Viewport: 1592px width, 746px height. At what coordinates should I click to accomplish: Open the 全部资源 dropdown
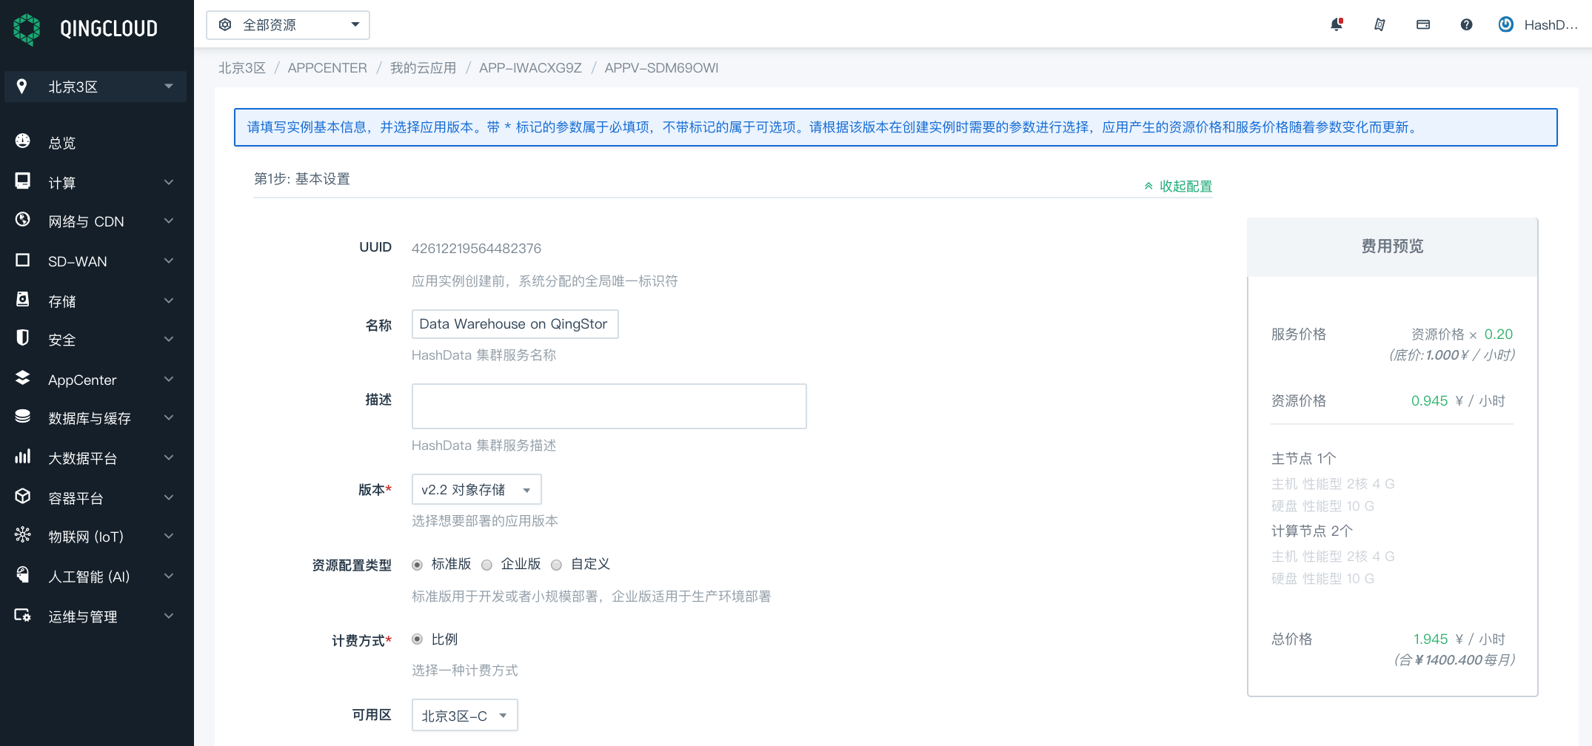click(288, 25)
